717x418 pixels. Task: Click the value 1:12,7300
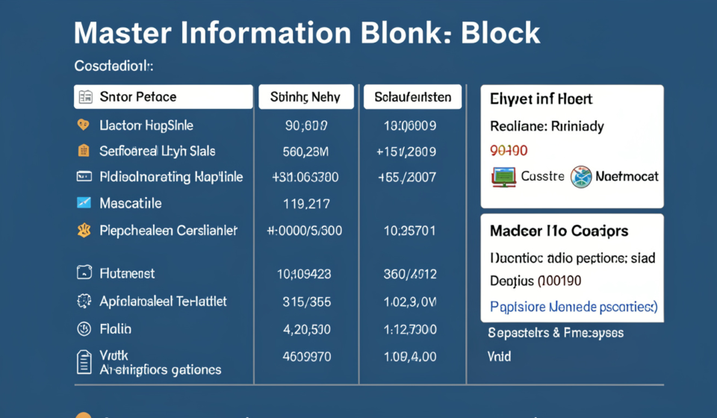(410, 329)
